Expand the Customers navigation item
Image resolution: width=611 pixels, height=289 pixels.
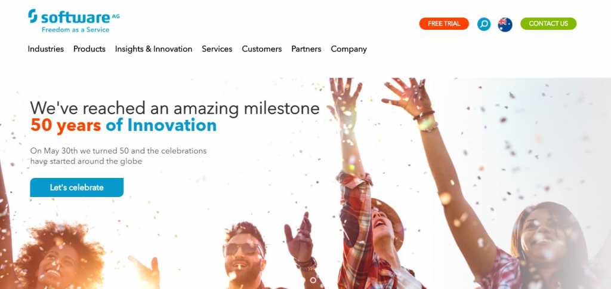pos(262,49)
